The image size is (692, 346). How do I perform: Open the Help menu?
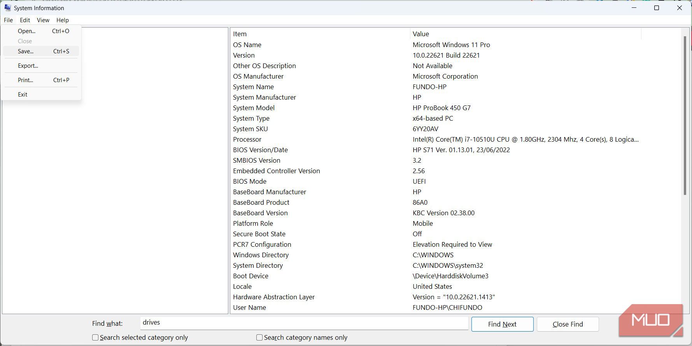(x=63, y=20)
